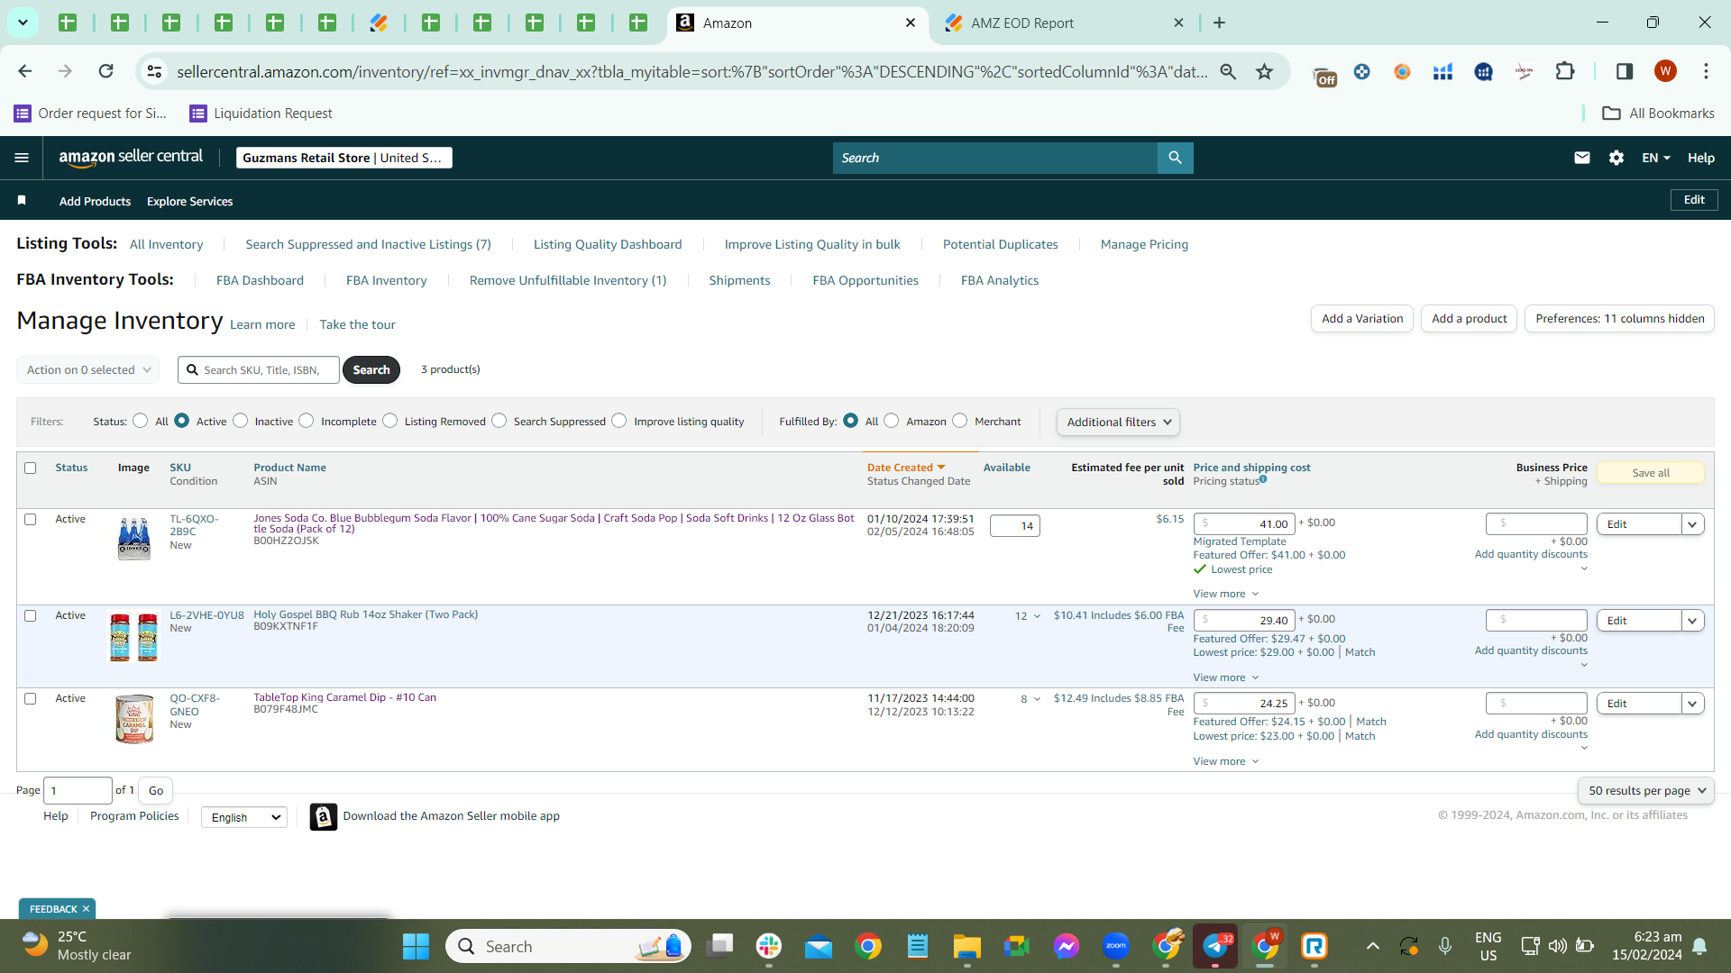The image size is (1731, 973).
Task: Open Slack from the taskbar
Action: coord(769,947)
